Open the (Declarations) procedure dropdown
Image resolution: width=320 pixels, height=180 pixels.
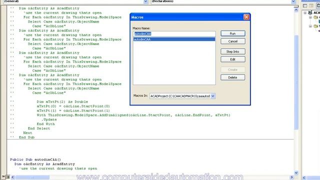click(x=293, y=1)
